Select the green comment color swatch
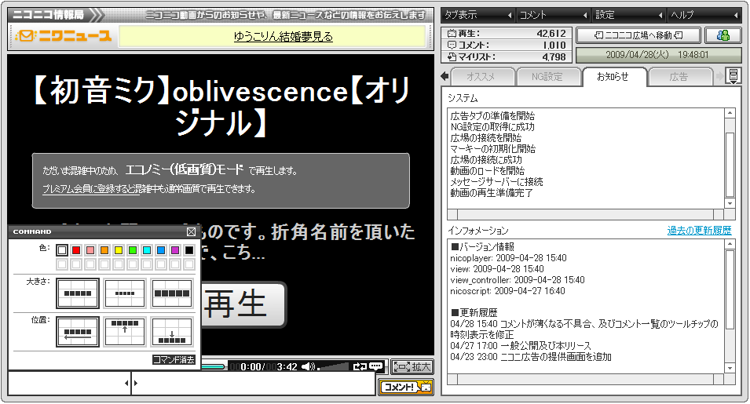The image size is (750, 404). [x=133, y=249]
